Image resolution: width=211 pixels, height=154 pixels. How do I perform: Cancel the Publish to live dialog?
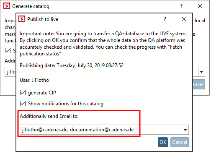click(x=180, y=142)
